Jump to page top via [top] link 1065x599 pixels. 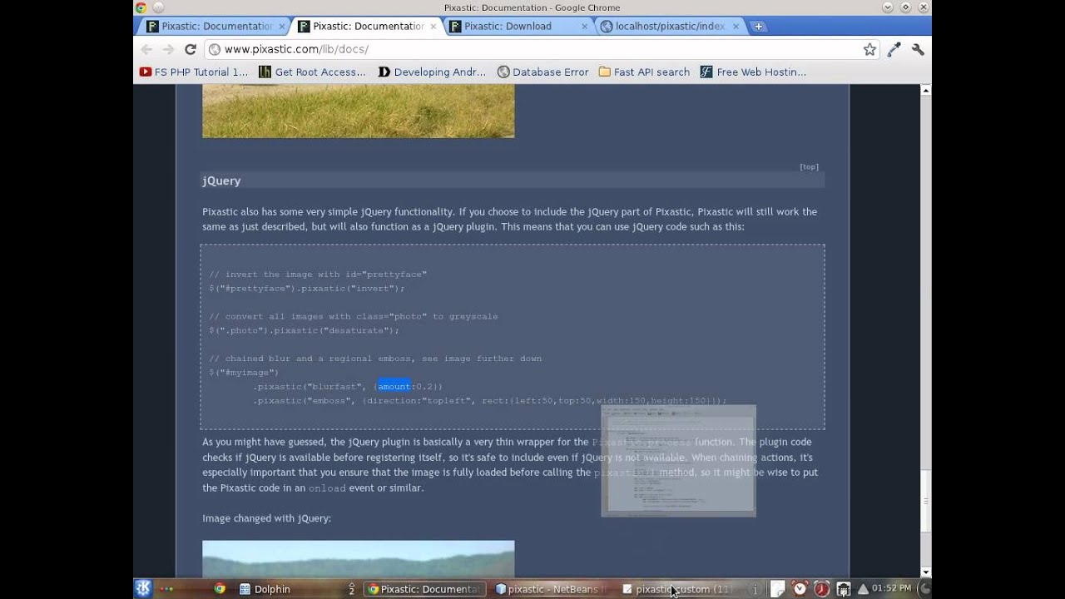pyautogui.click(x=809, y=167)
